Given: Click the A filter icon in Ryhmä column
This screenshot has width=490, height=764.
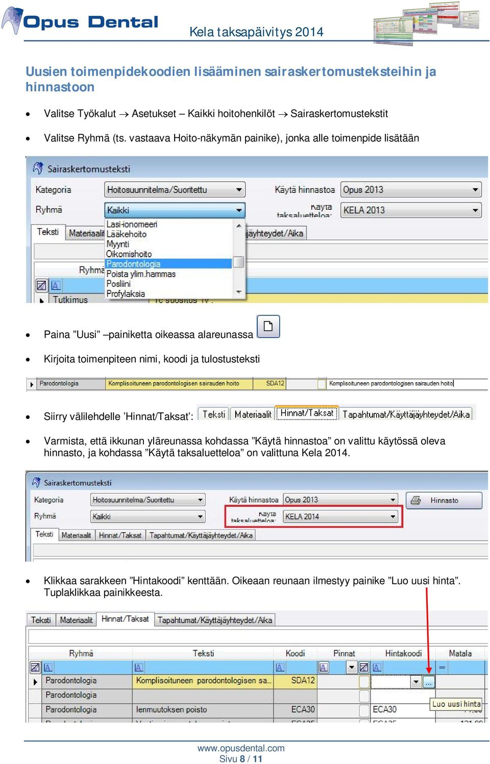Looking at the screenshot, I should pyautogui.click(x=48, y=667).
